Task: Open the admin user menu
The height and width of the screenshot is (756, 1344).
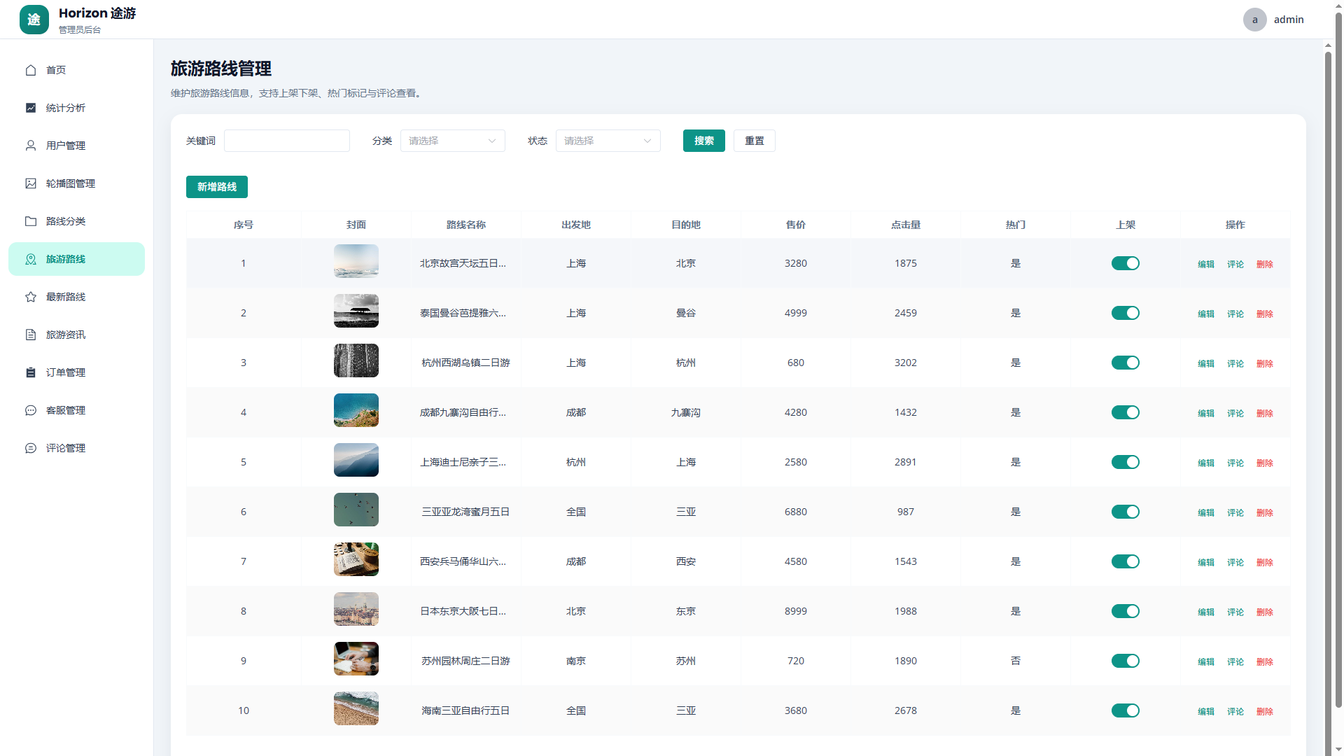Action: [1274, 20]
